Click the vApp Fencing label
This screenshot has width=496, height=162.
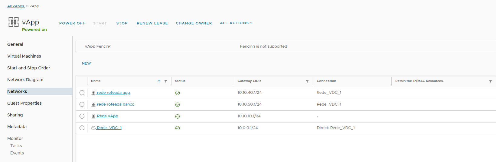98,46
